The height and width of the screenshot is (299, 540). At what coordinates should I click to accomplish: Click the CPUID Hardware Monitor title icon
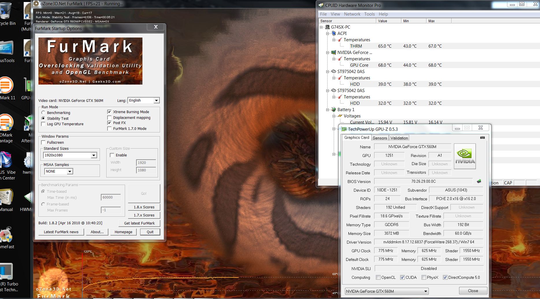(x=321, y=5)
